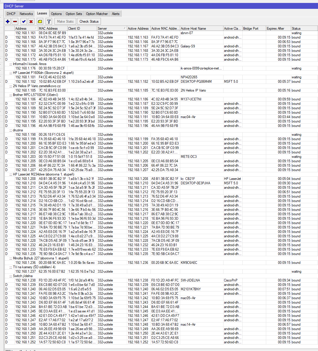Screen dimensions: 318x351
Task: Switch to the Networks tab
Action: pos(26,14)
